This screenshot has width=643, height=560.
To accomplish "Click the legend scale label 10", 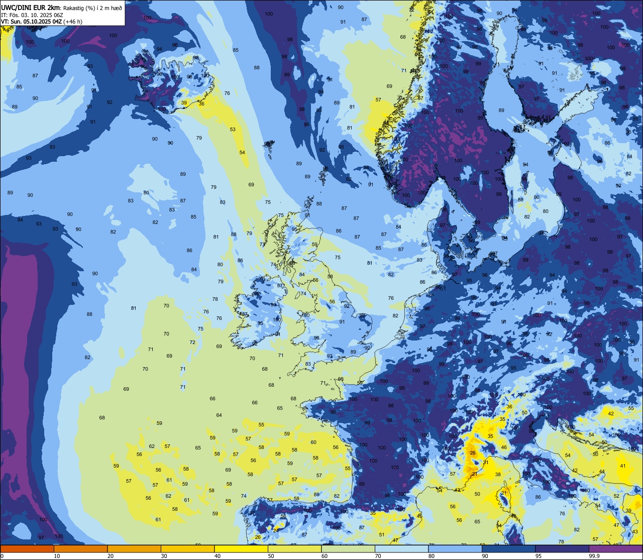I will click(57, 556).
